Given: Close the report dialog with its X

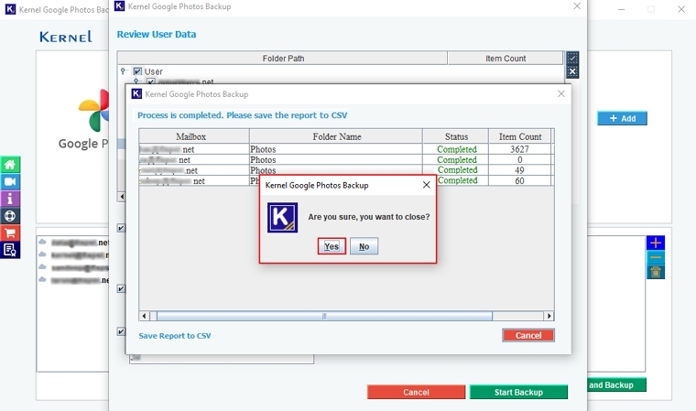Looking at the screenshot, I should click(561, 93).
